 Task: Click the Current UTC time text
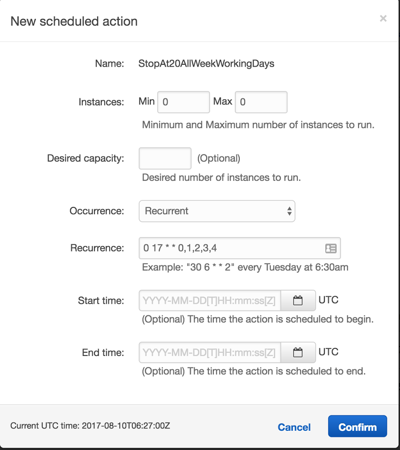tap(90, 425)
